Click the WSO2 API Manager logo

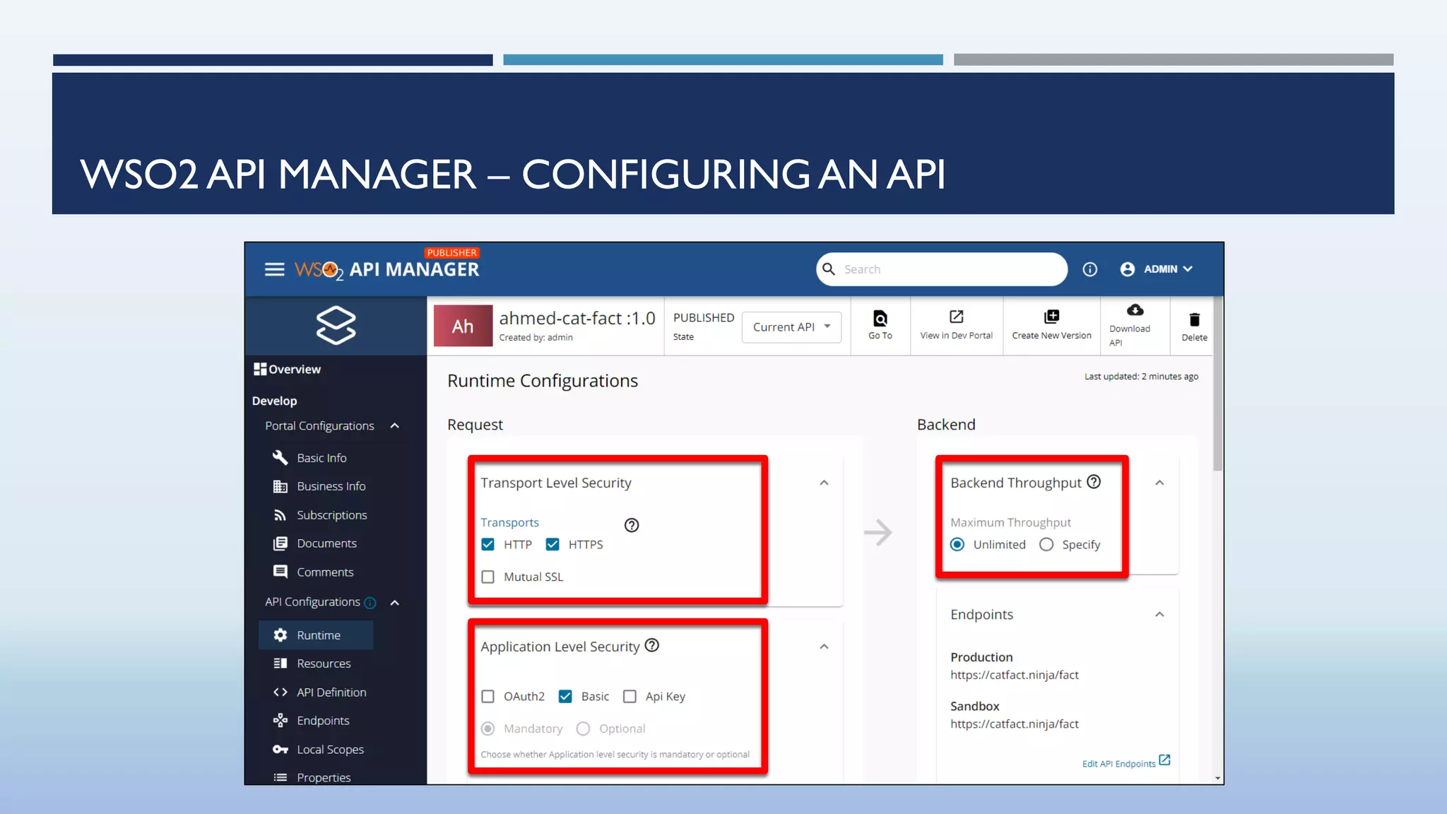[x=386, y=268]
